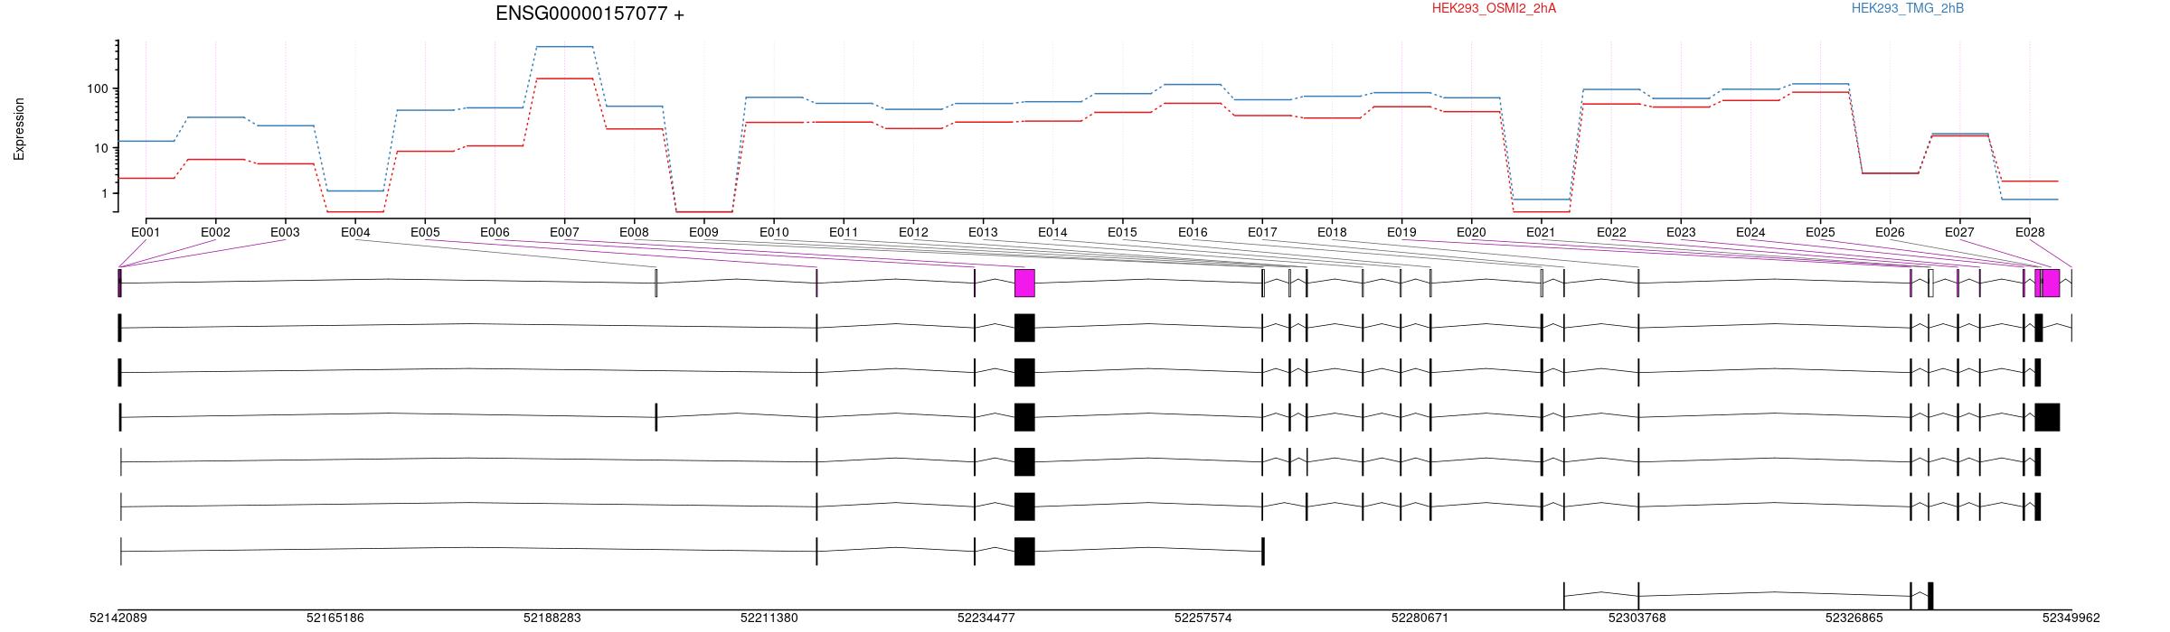
Task: Click genomic coordinate 52326865
Action: coord(1854,618)
